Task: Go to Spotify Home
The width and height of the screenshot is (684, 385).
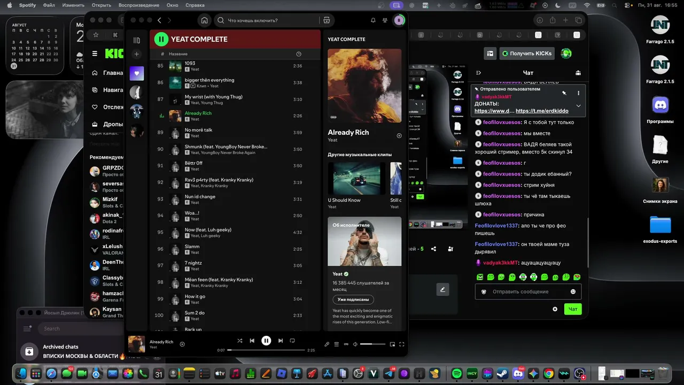Action: tap(204, 20)
